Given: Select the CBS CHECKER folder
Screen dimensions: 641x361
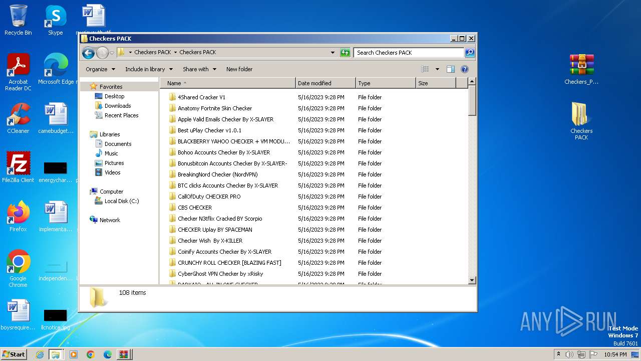Looking at the screenshot, I should [195, 208].
